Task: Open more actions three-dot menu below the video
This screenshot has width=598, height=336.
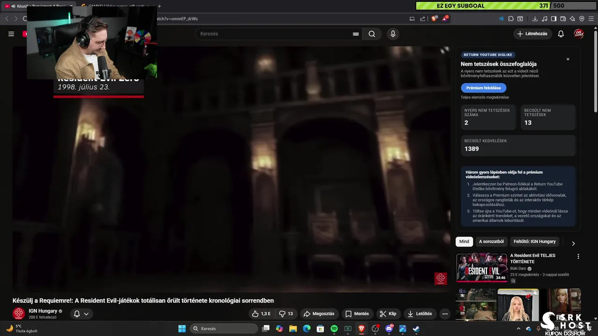Action: tap(445, 314)
